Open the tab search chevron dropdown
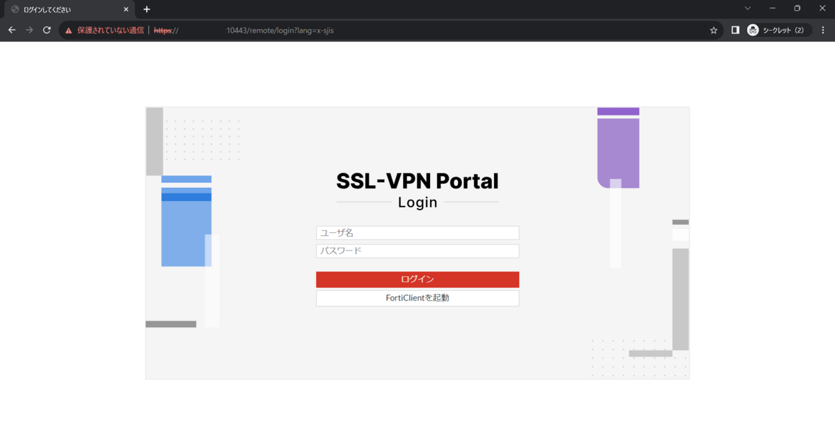 coord(748,9)
